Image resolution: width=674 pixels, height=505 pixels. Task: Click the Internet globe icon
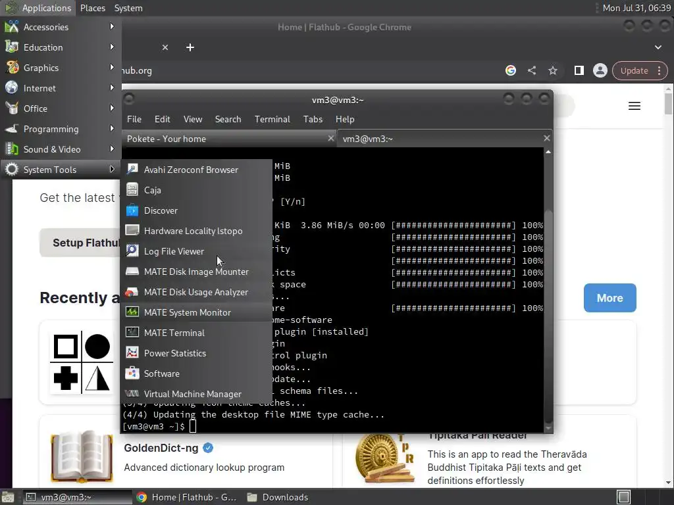[x=12, y=88]
